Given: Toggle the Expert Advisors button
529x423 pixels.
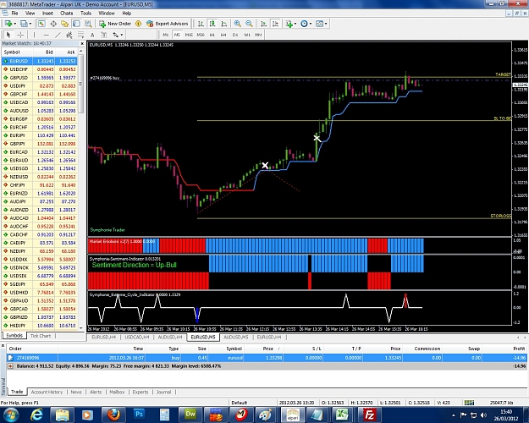Looking at the screenshot, I should click(x=167, y=24).
